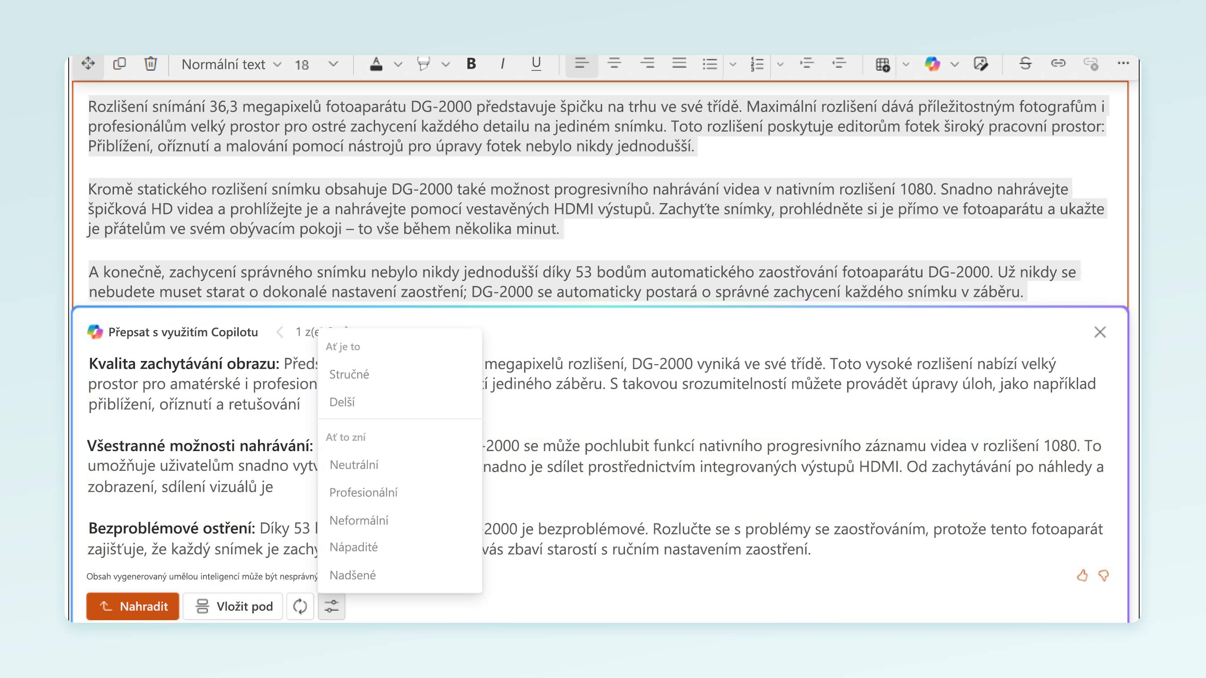
Task: Toggle underline formatting
Action: pyautogui.click(x=536, y=64)
